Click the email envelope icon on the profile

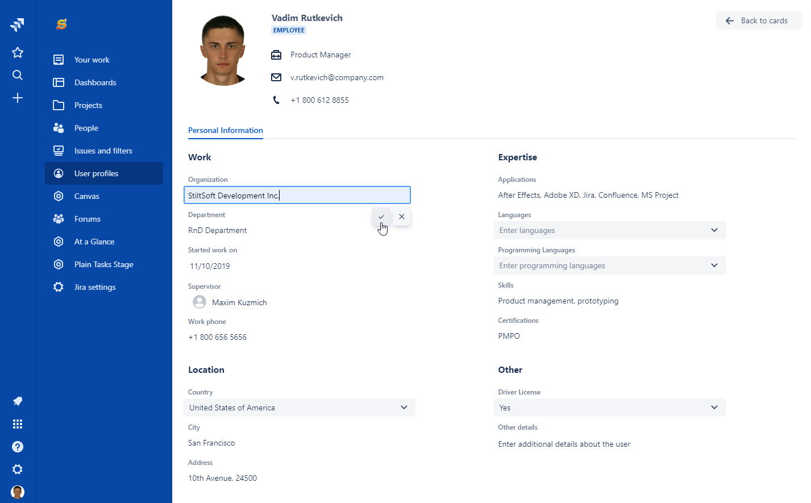click(x=276, y=77)
